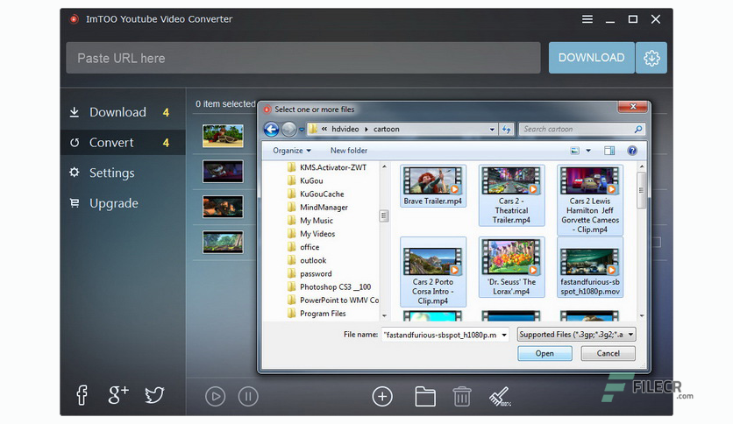
Task: Open the view options dropdown arrow
Action: [x=588, y=151]
